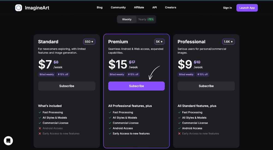Open the Affiliate page
This screenshot has width=273, height=150.
(139, 7)
